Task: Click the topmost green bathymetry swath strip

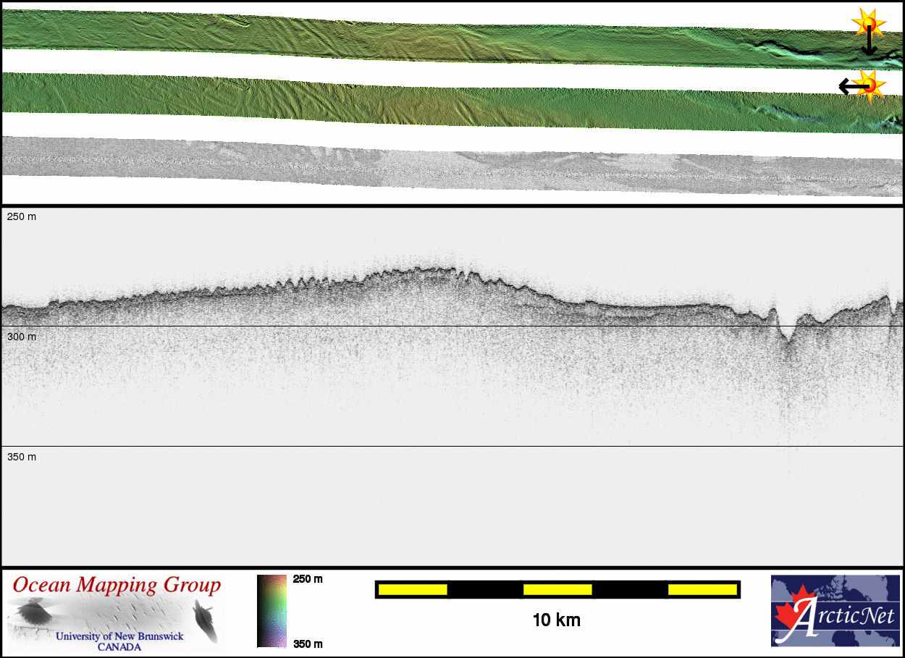Action: 434,36
